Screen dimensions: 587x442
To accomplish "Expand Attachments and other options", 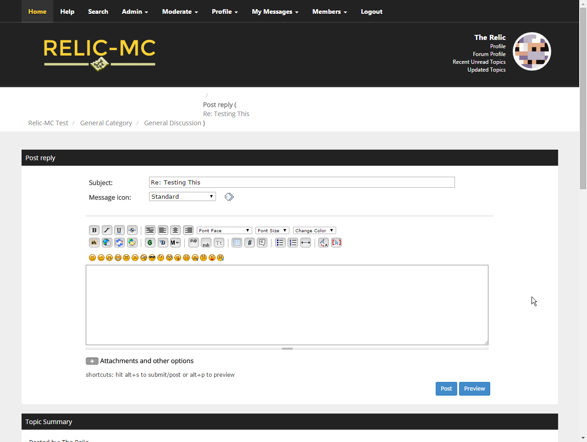I will click(x=92, y=361).
